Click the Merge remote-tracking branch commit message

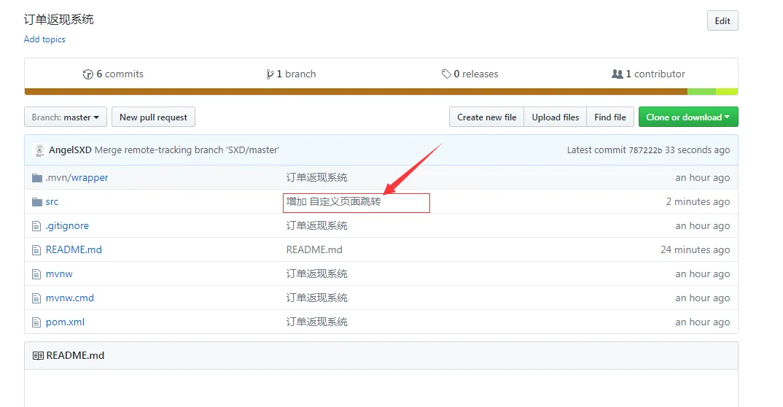click(x=187, y=150)
